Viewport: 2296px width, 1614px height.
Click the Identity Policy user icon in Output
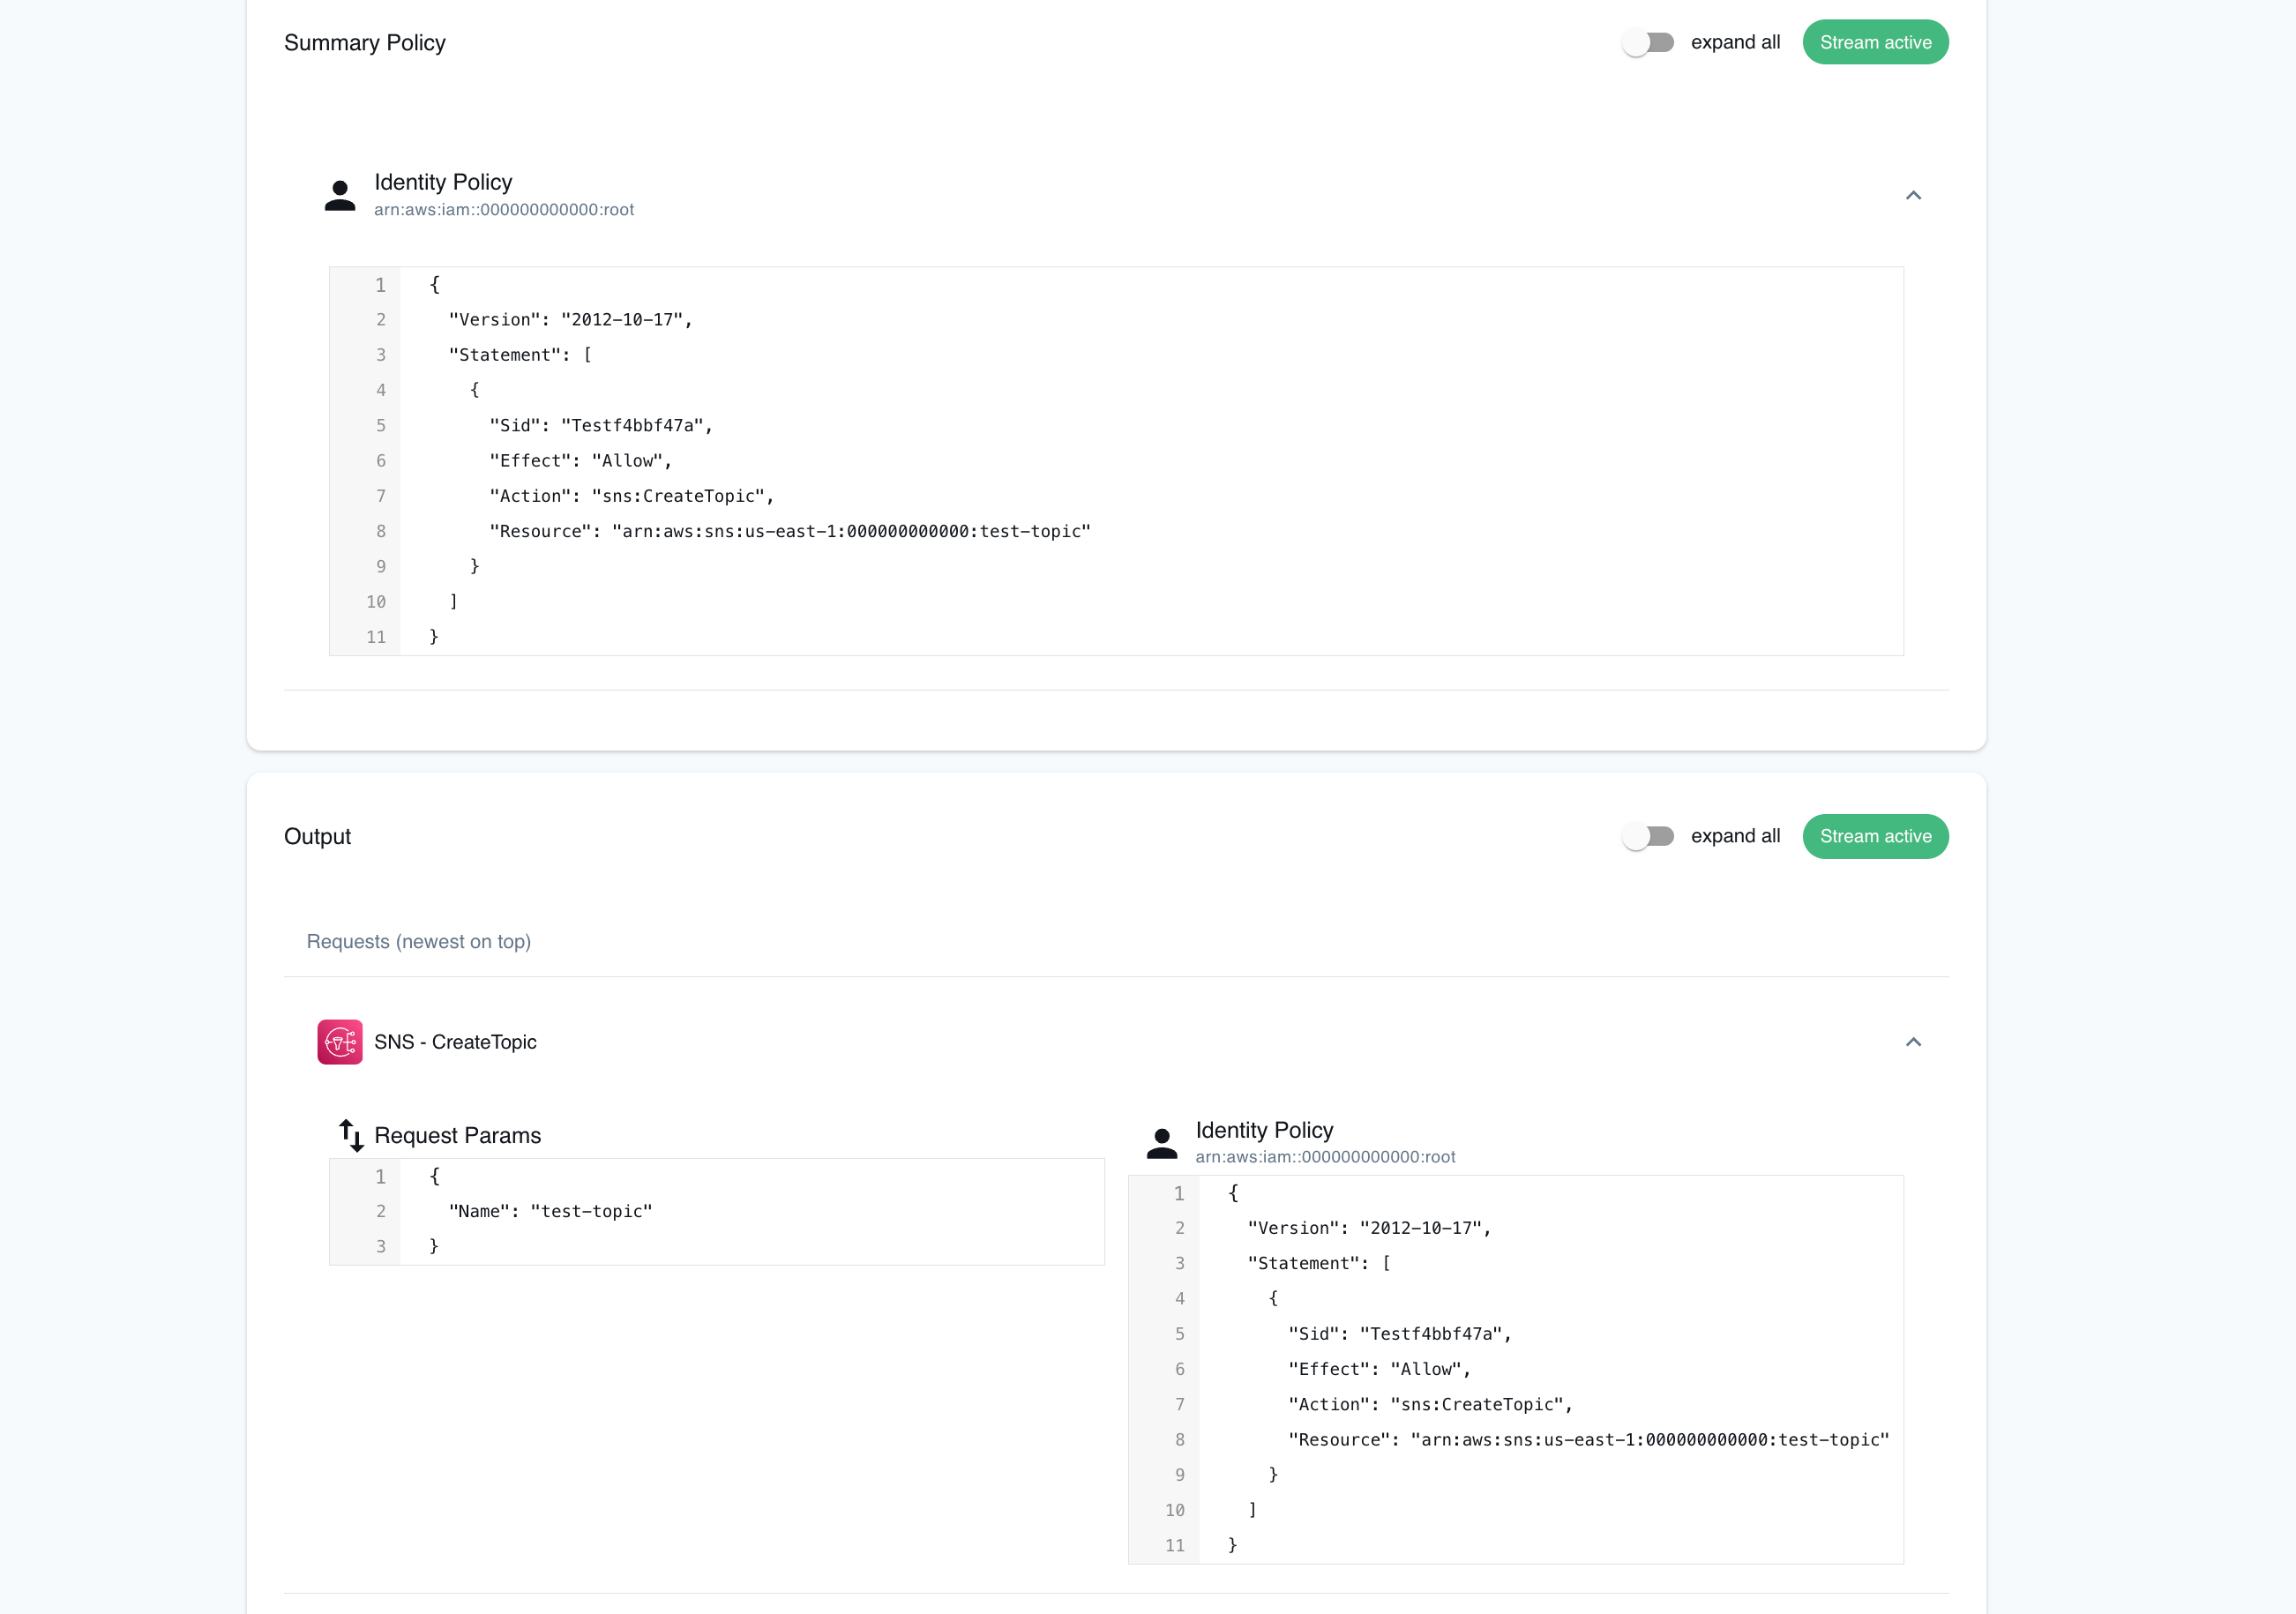click(x=1162, y=1141)
